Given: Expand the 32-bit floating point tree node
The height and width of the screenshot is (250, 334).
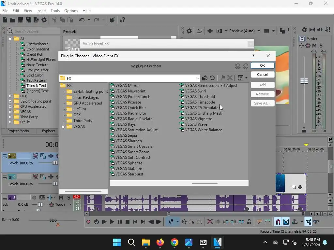Looking at the screenshot, I should pyautogui.click(x=10, y=102).
